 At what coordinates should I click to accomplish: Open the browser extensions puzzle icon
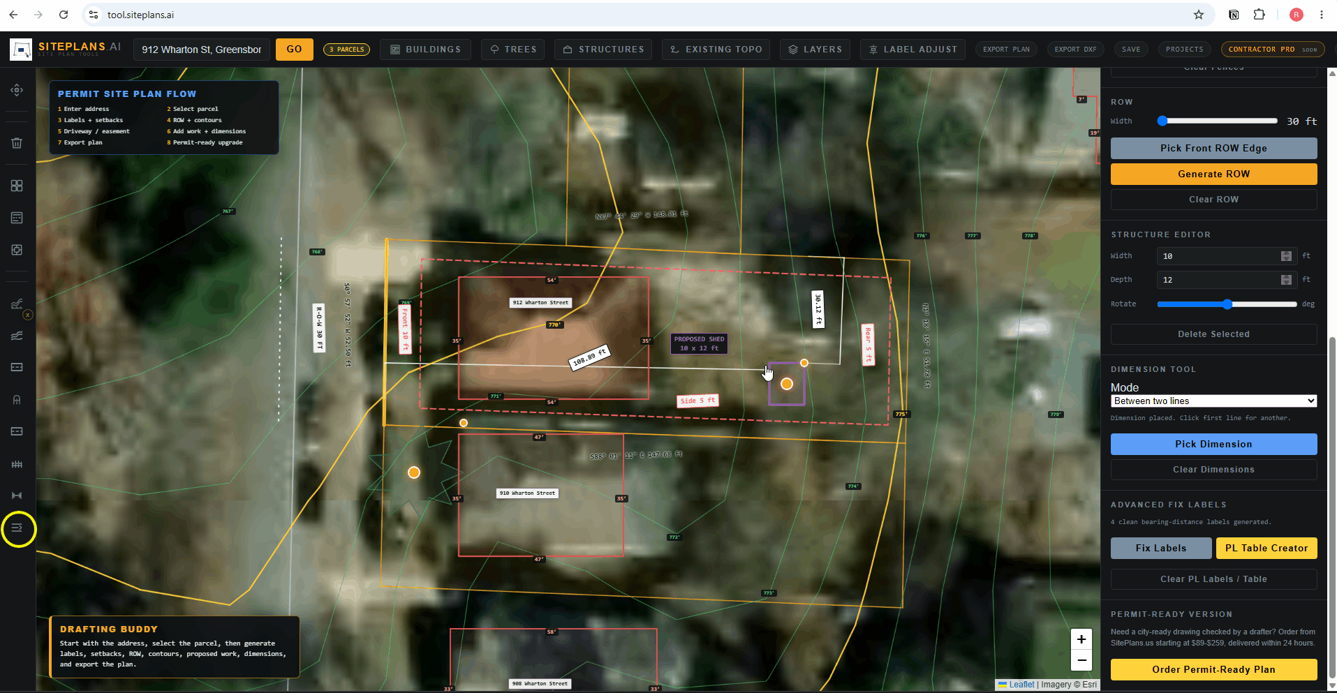coord(1259,15)
